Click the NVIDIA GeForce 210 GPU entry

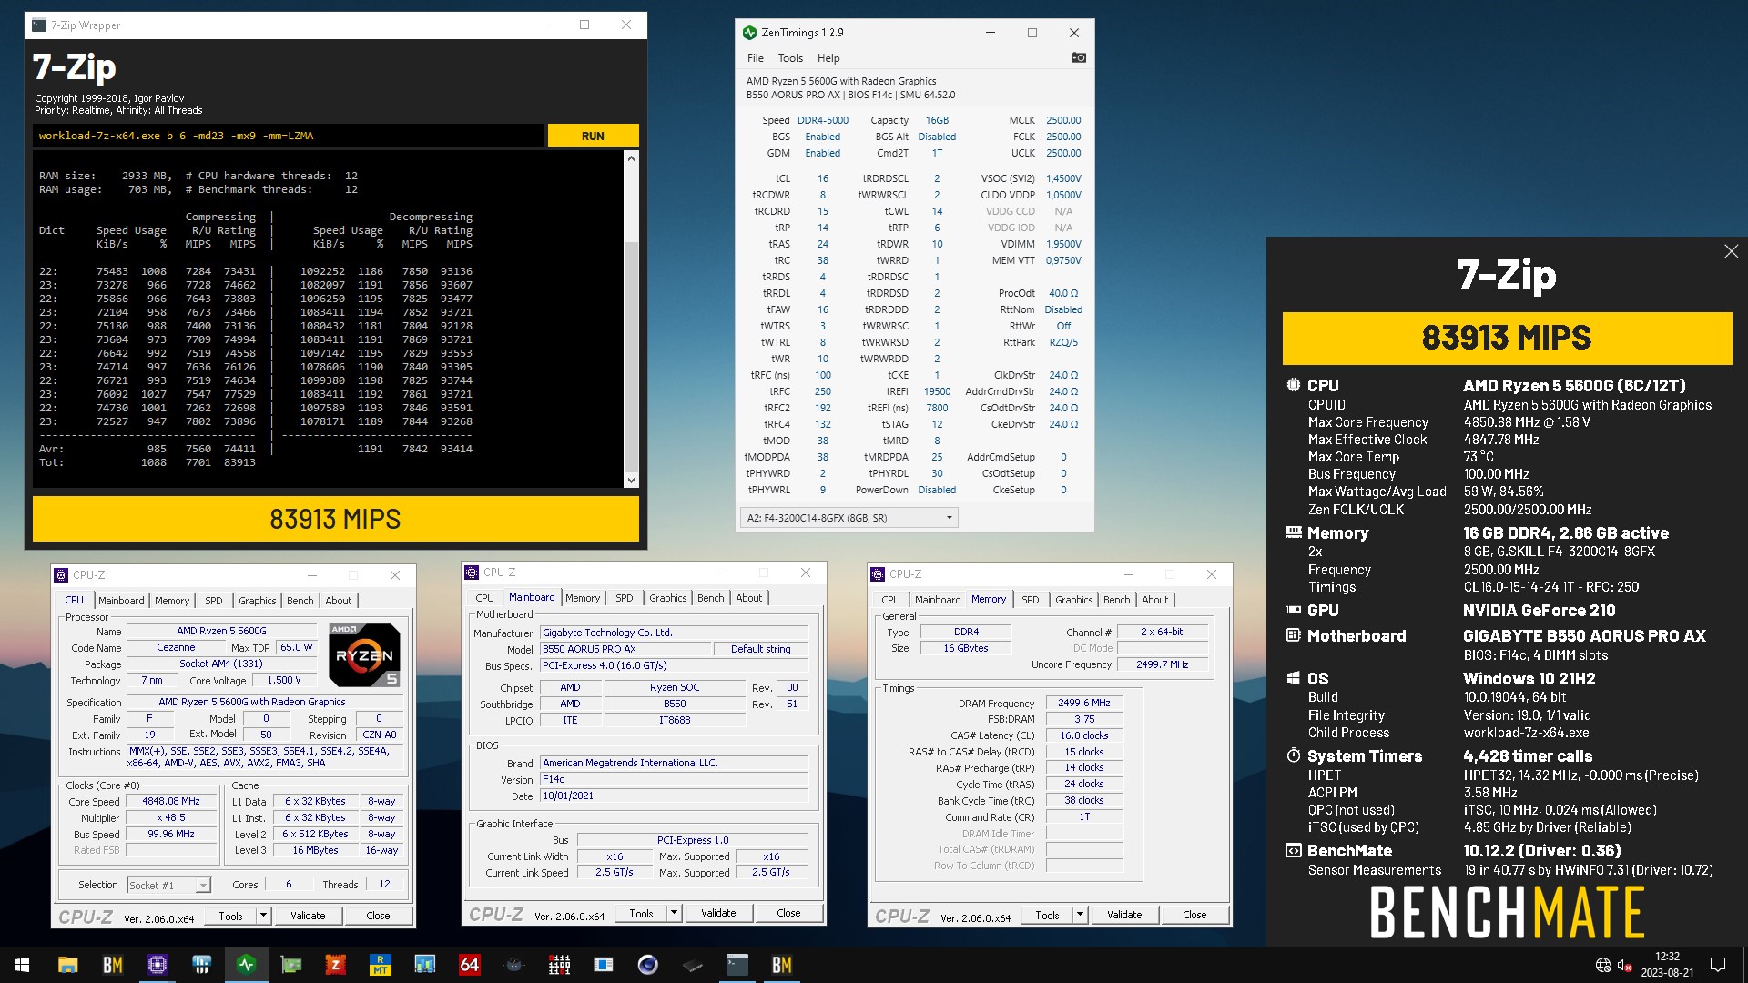(x=1539, y=611)
